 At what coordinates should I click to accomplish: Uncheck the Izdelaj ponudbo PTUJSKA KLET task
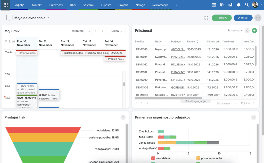pyautogui.click(x=63, y=53)
